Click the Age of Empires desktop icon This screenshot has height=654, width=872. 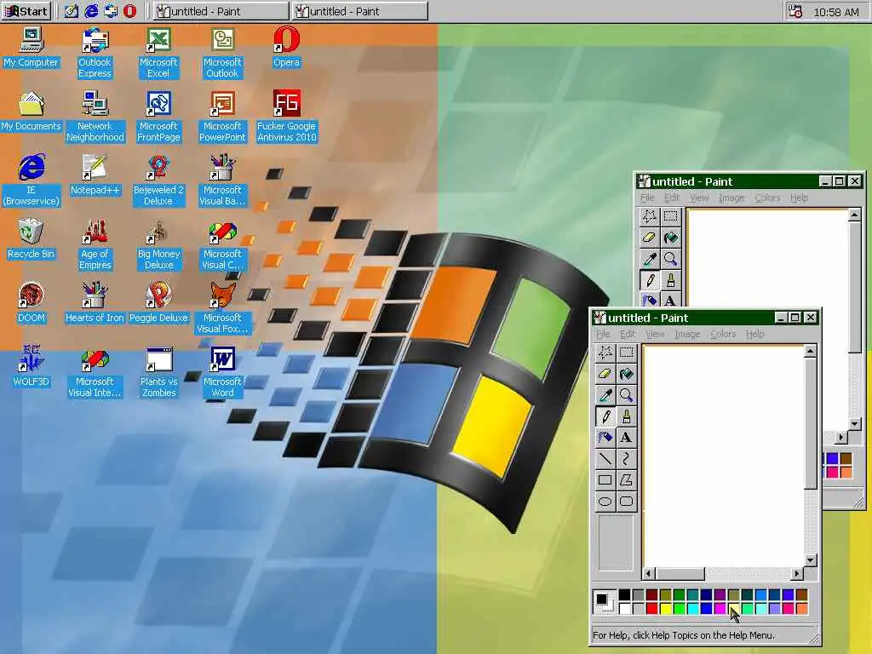coord(95,244)
